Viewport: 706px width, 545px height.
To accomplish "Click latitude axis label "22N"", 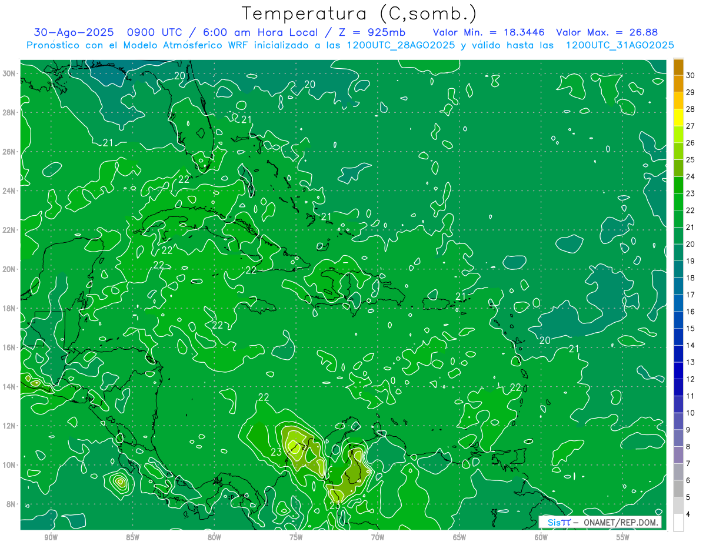I will click(9, 230).
